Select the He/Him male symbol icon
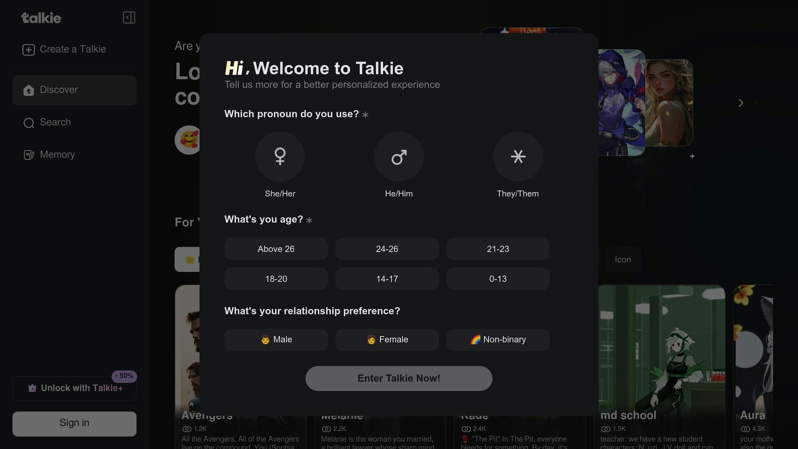798x449 pixels. pyautogui.click(x=399, y=157)
